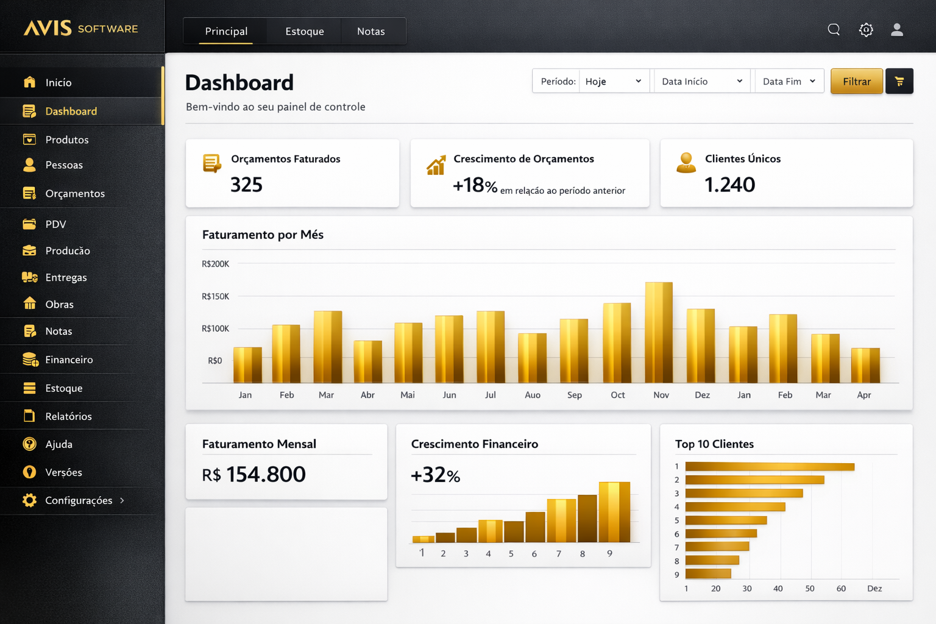Open settings gear in top bar

pos(866,30)
